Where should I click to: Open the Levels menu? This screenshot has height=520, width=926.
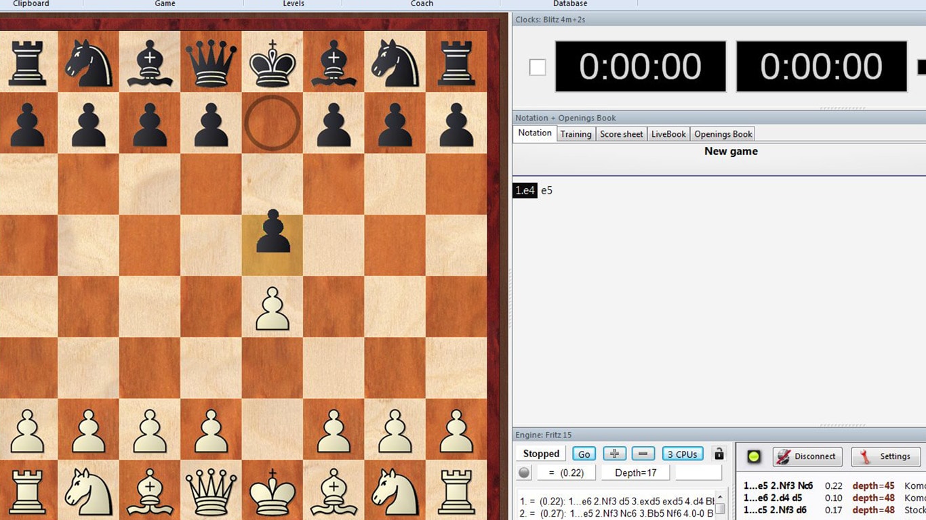[293, 3]
